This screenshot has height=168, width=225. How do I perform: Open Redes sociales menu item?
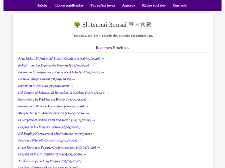pos(154,5)
